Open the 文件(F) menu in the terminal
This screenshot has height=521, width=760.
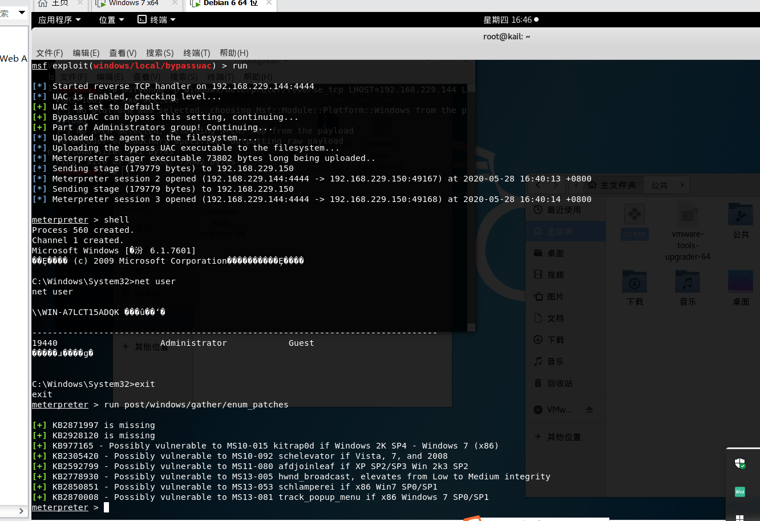50,52
